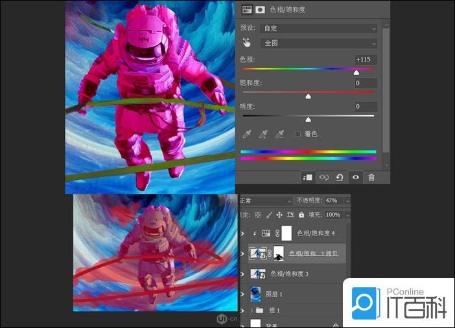Screen dimensions: 455x328
Task: Select mask thumbnail of 色相/饱和 3 拷贝 layer
Action: tap(279, 253)
